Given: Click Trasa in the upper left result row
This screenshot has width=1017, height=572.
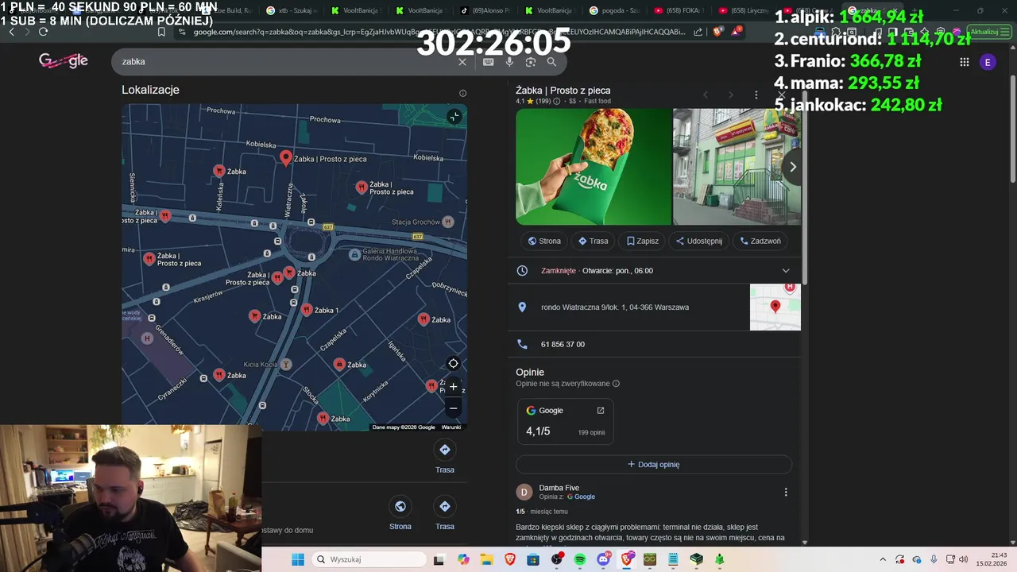Looking at the screenshot, I should [445, 458].
